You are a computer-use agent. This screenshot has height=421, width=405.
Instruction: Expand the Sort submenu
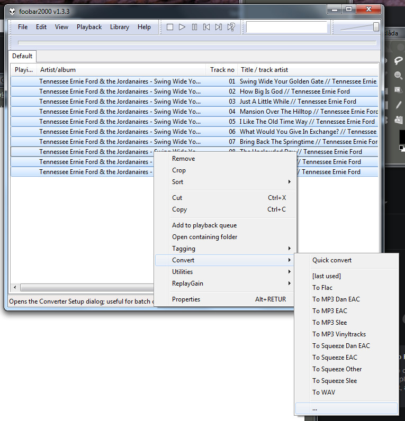[x=226, y=182]
